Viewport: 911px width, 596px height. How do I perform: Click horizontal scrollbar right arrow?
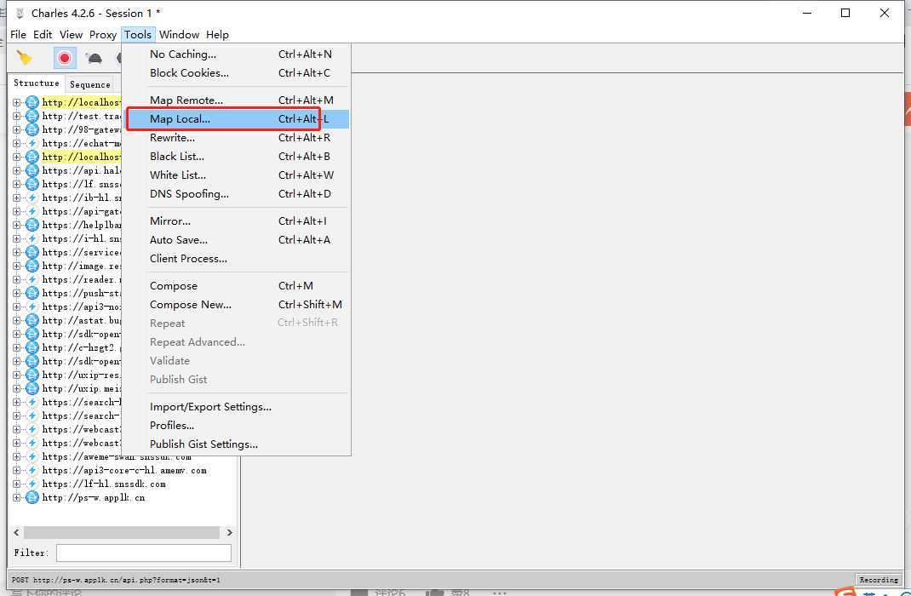[x=230, y=532]
